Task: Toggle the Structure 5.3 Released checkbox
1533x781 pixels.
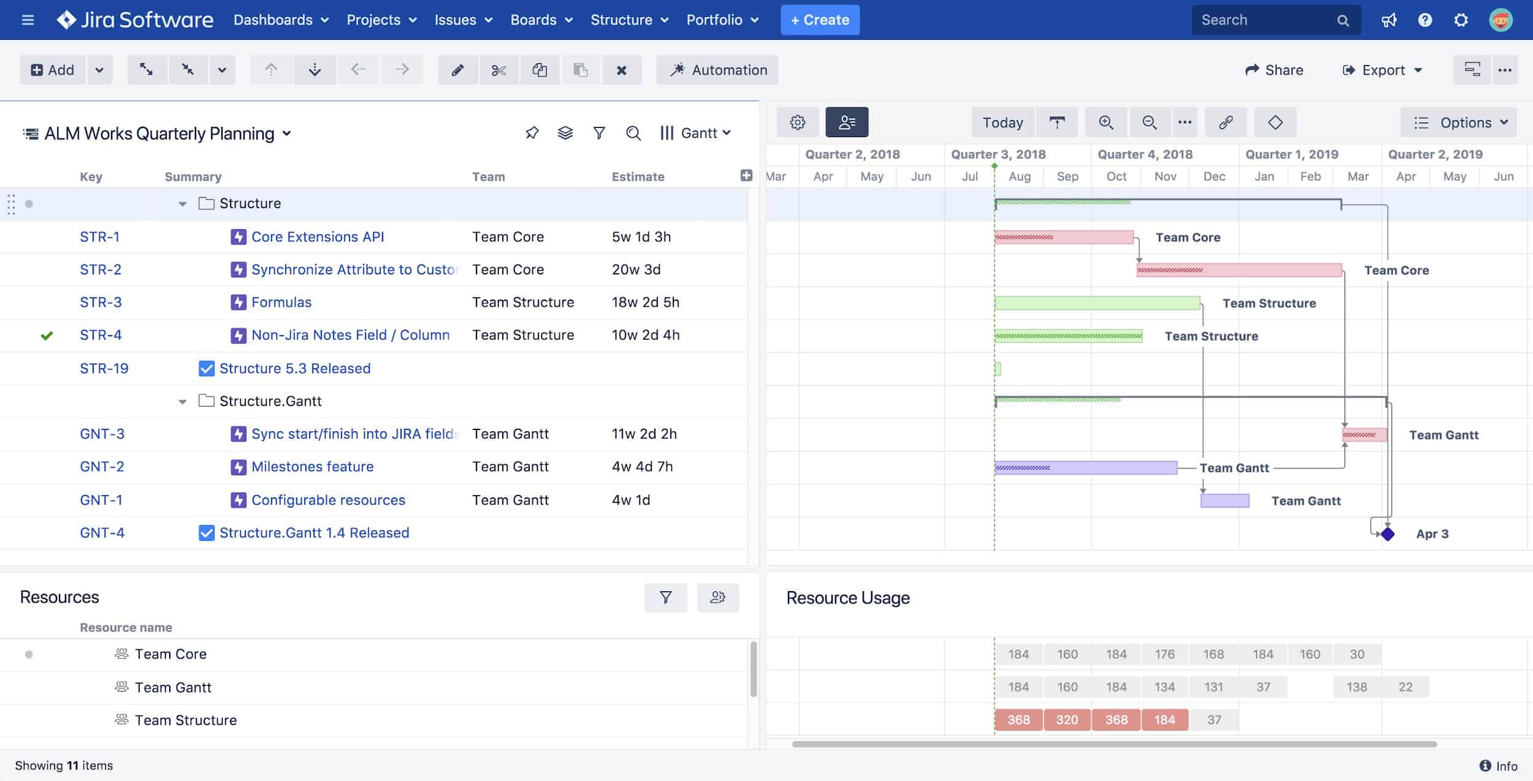Action: coord(205,368)
